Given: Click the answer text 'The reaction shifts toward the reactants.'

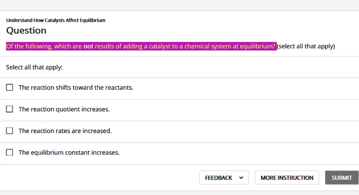Looking at the screenshot, I should pos(76,88).
